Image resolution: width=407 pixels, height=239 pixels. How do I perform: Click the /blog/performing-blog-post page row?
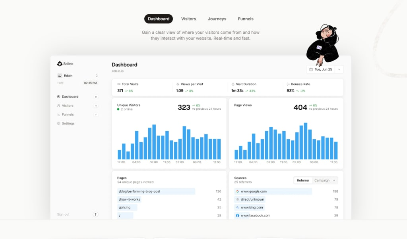point(169,191)
